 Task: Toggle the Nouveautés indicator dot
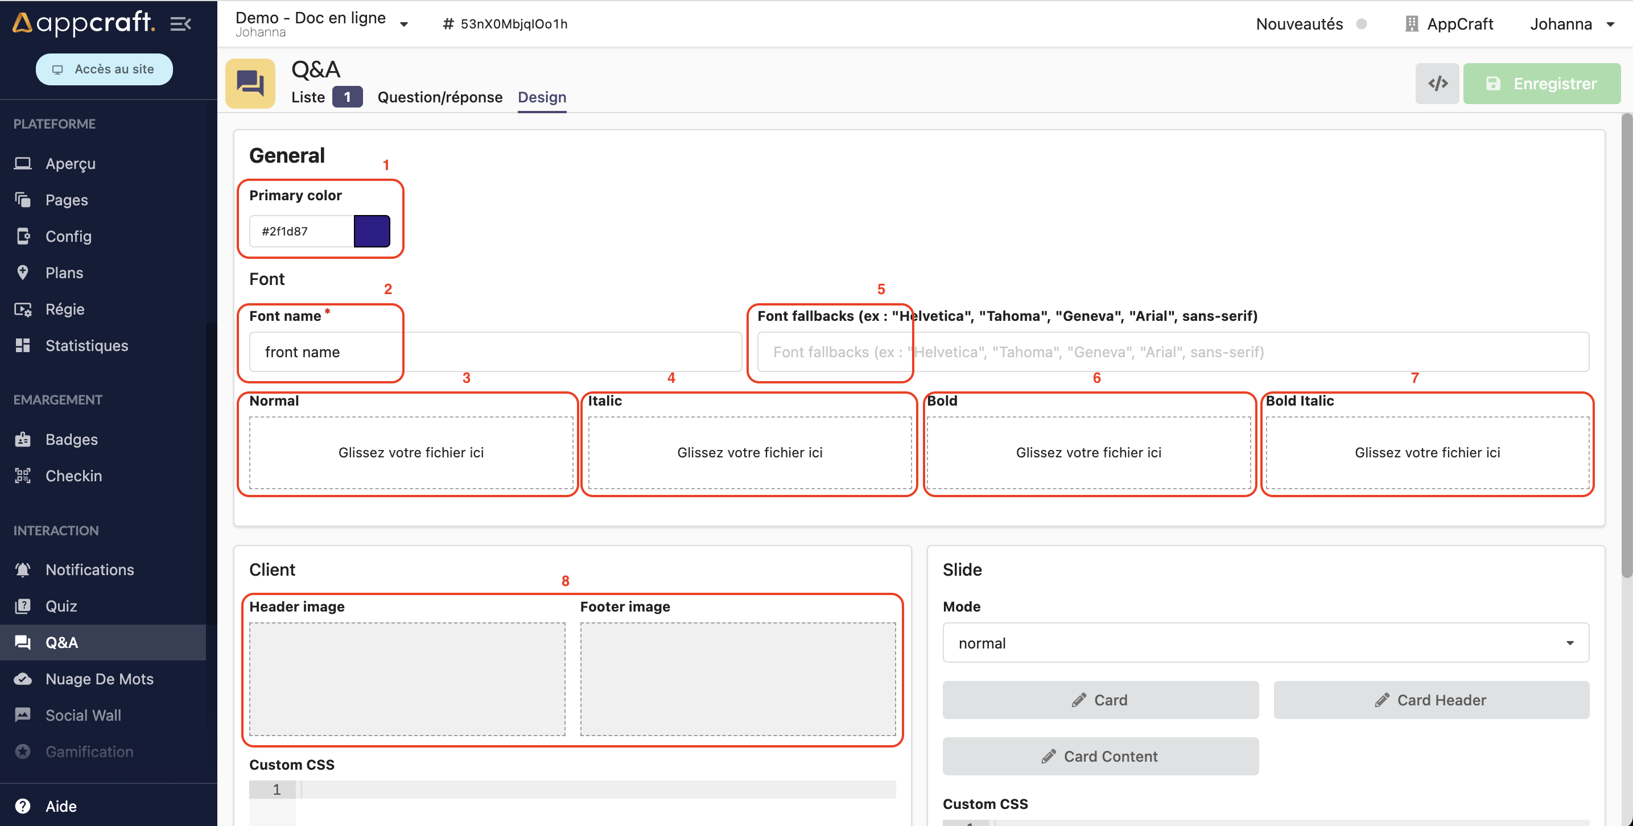pos(1361,23)
